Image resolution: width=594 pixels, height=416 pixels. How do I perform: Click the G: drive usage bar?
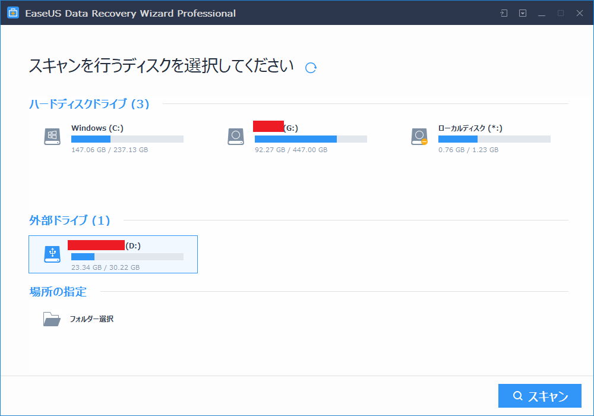pyautogui.click(x=311, y=139)
